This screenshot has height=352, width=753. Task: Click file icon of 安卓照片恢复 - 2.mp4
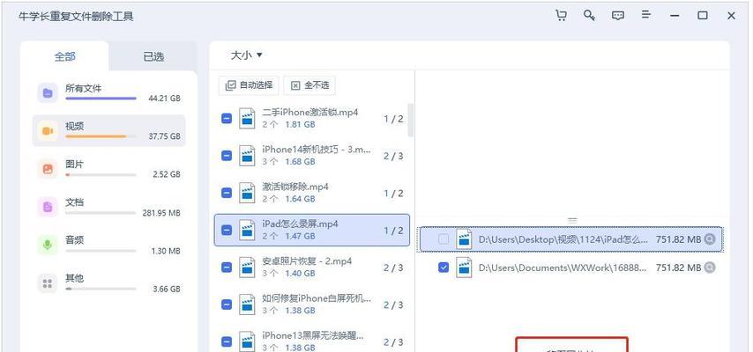point(247,268)
